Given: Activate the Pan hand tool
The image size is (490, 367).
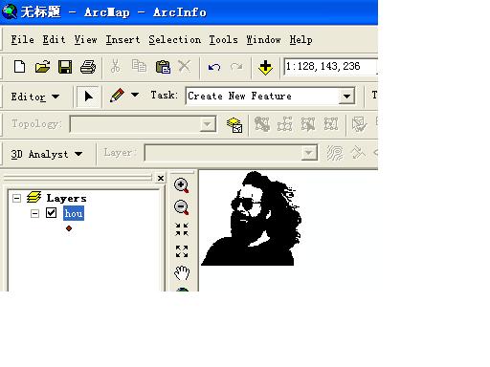Looking at the screenshot, I should [182, 273].
